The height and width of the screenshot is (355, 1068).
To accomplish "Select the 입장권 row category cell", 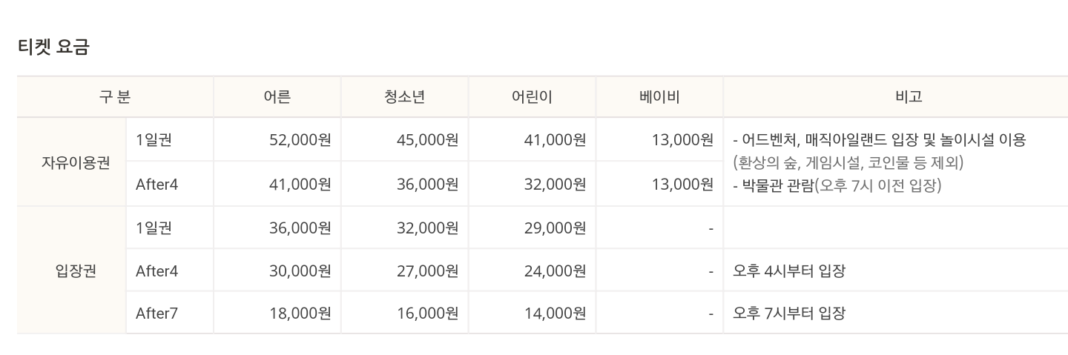I will pyautogui.click(x=76, y=271).
